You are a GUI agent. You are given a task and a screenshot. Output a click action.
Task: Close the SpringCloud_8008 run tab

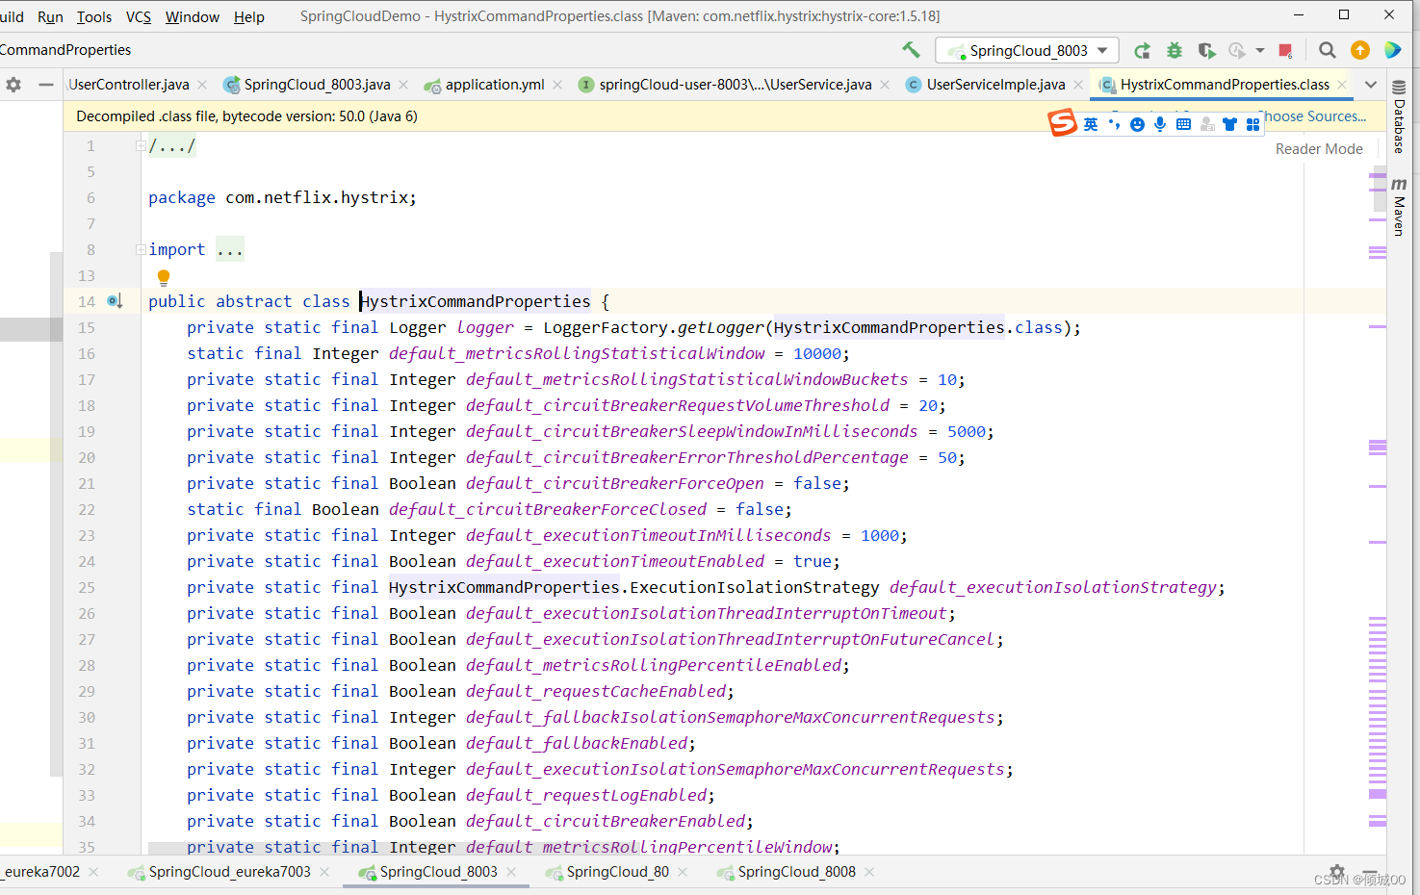[869, 872]
